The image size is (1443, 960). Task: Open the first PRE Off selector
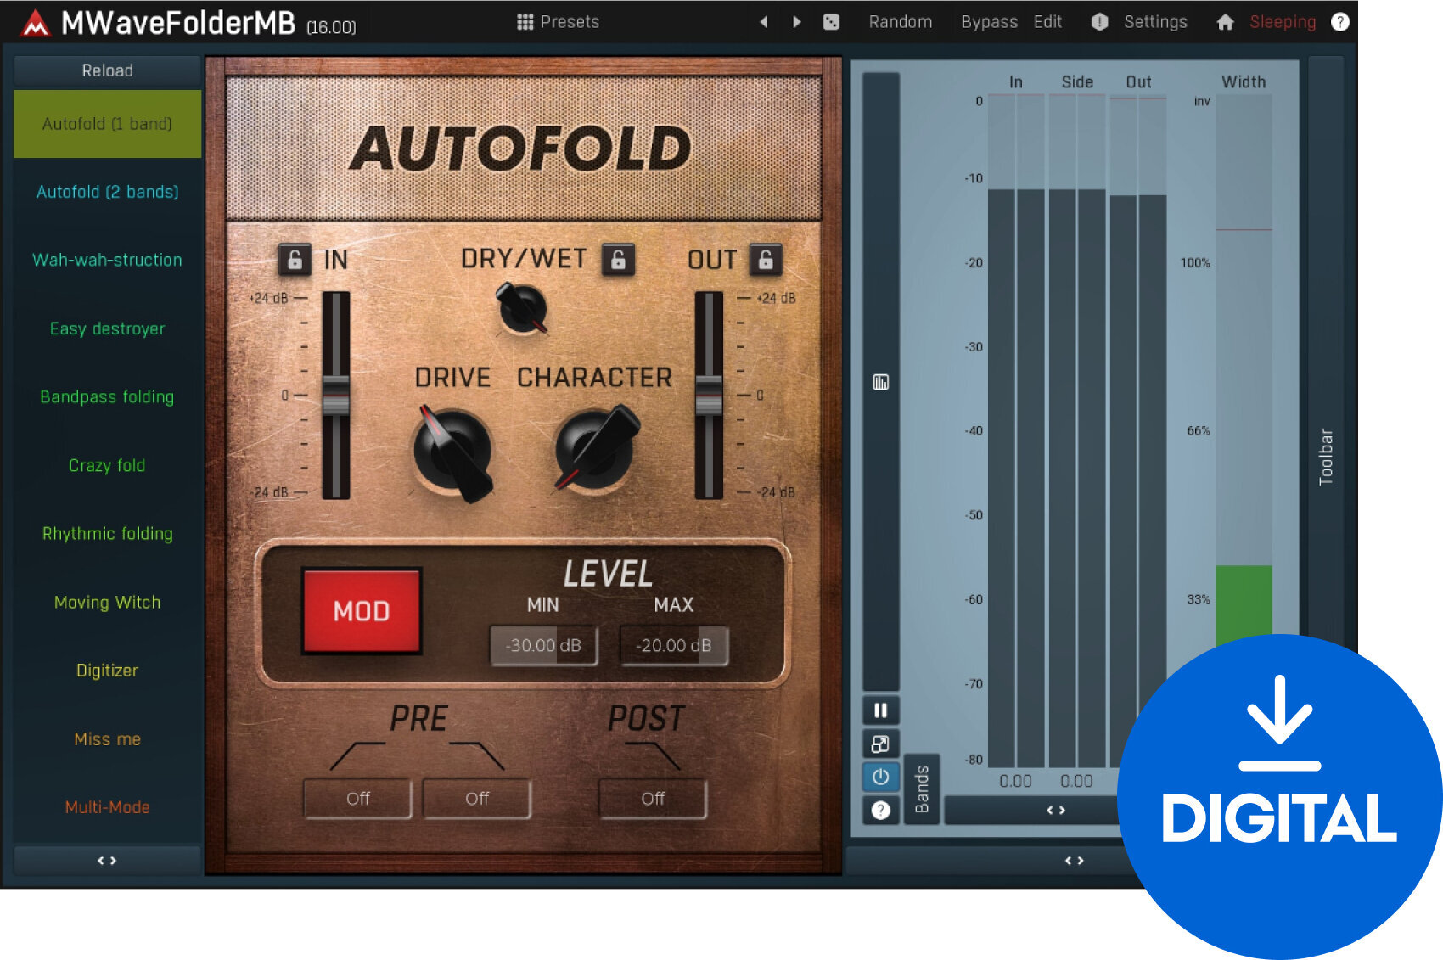point(357,798)
